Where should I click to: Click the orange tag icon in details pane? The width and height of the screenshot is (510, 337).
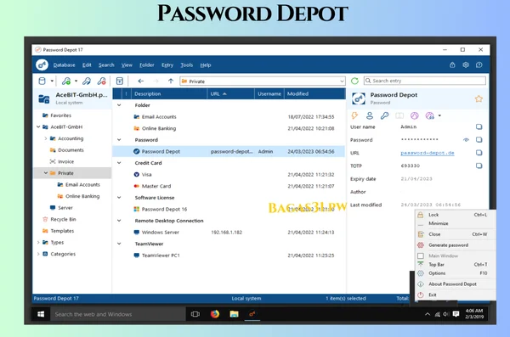(354, 115)
